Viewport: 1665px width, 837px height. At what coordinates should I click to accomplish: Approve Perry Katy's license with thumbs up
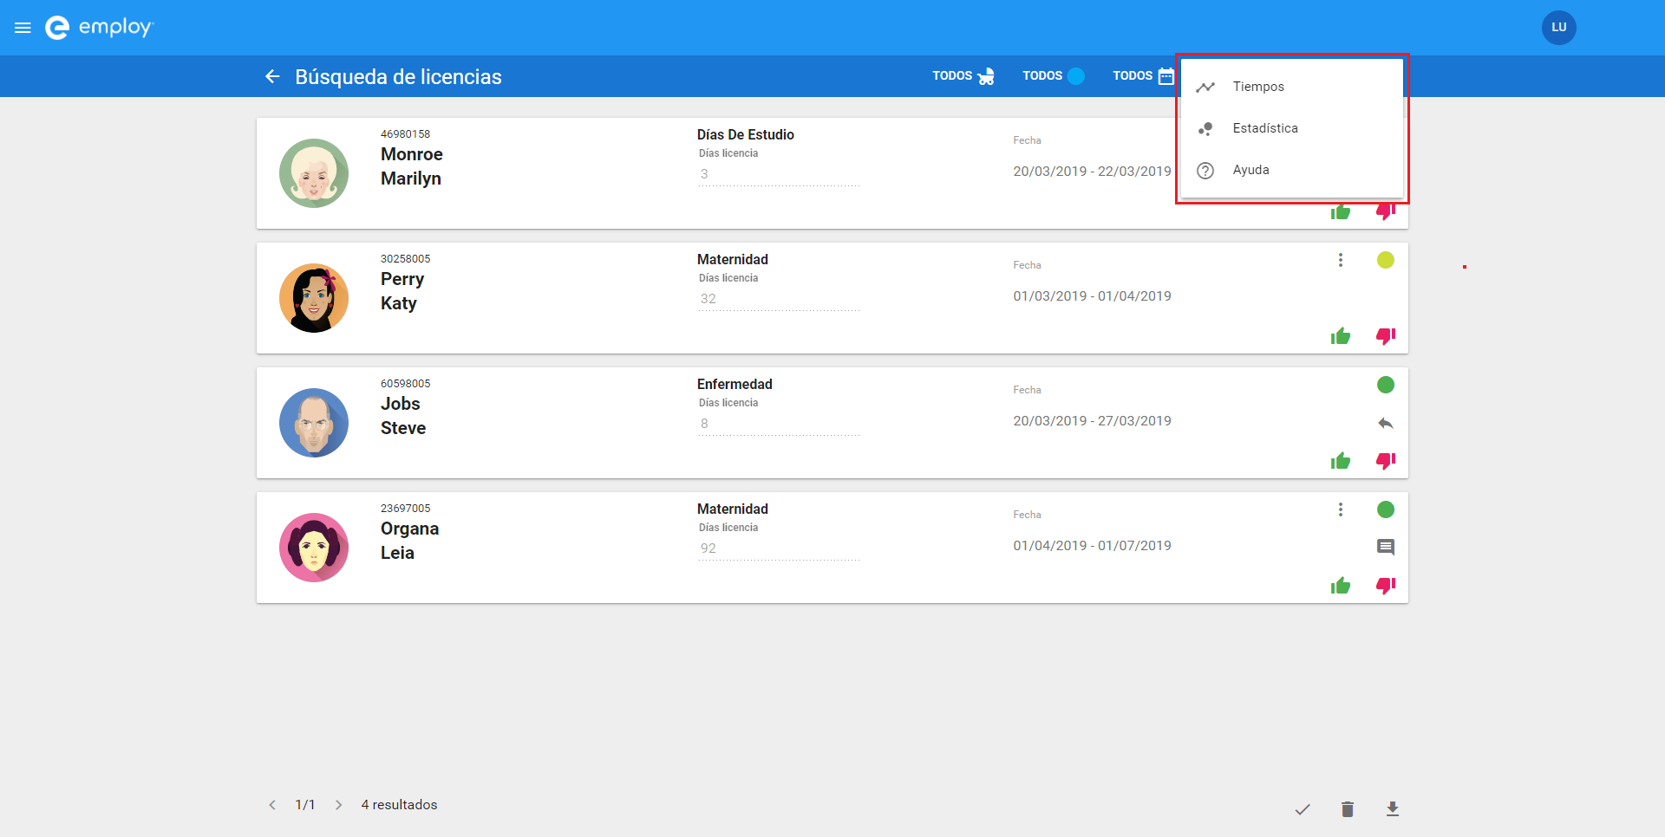click(x=1341, y=336)
